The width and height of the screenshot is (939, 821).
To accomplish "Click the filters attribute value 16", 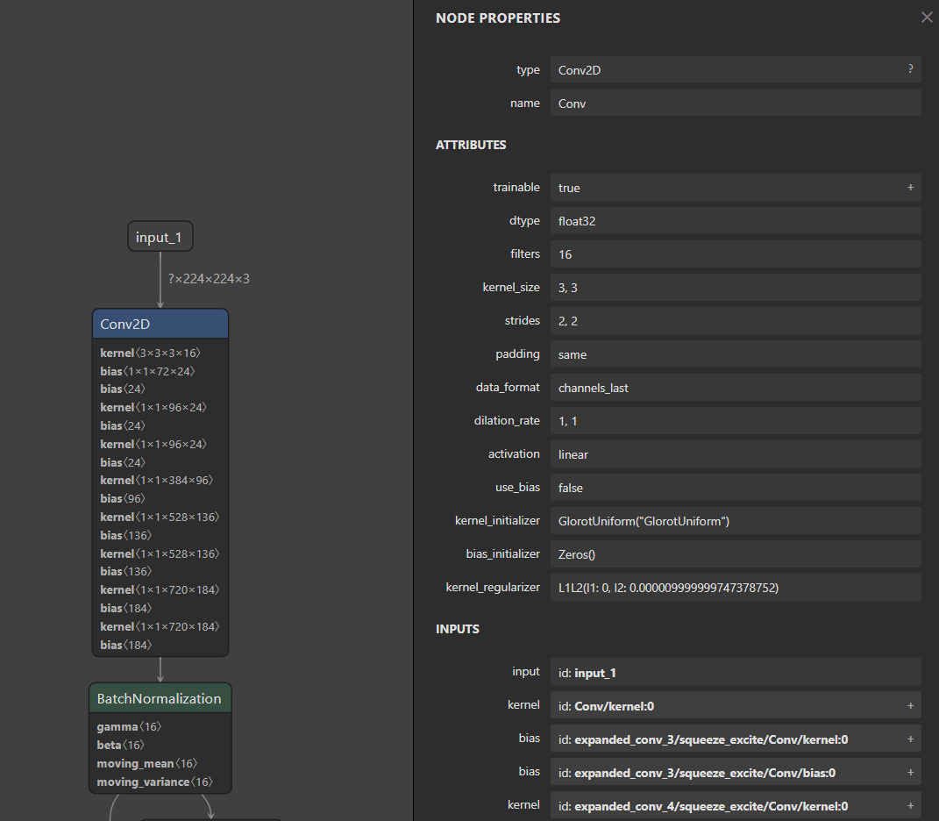I will (735, 253).
